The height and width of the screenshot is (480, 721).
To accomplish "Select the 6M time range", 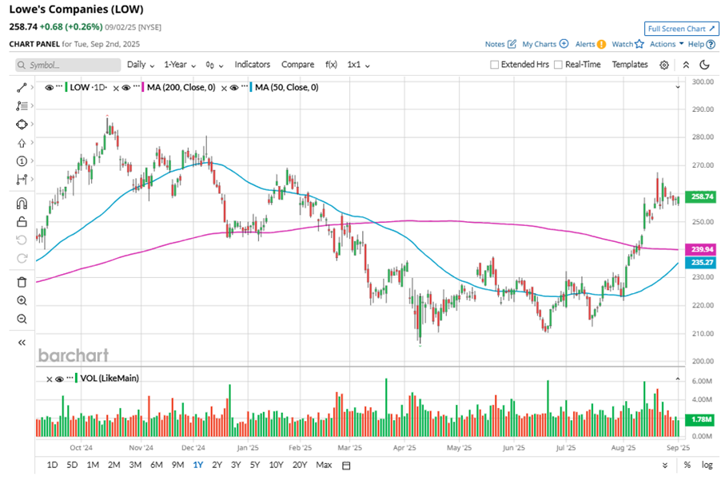I will tap(157, 465).
